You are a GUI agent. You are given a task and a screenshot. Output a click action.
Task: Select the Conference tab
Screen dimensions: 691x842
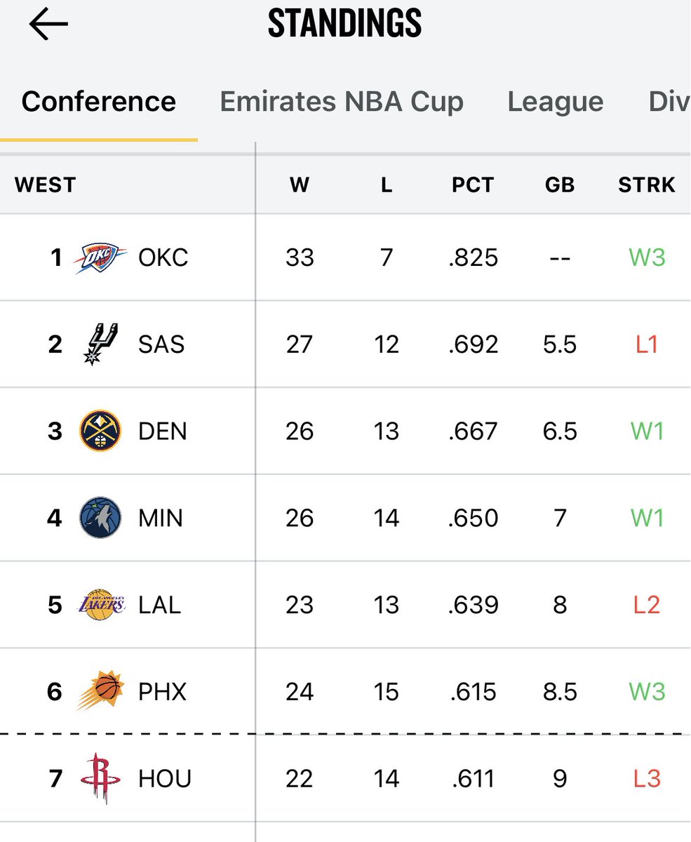coord(99,102)
